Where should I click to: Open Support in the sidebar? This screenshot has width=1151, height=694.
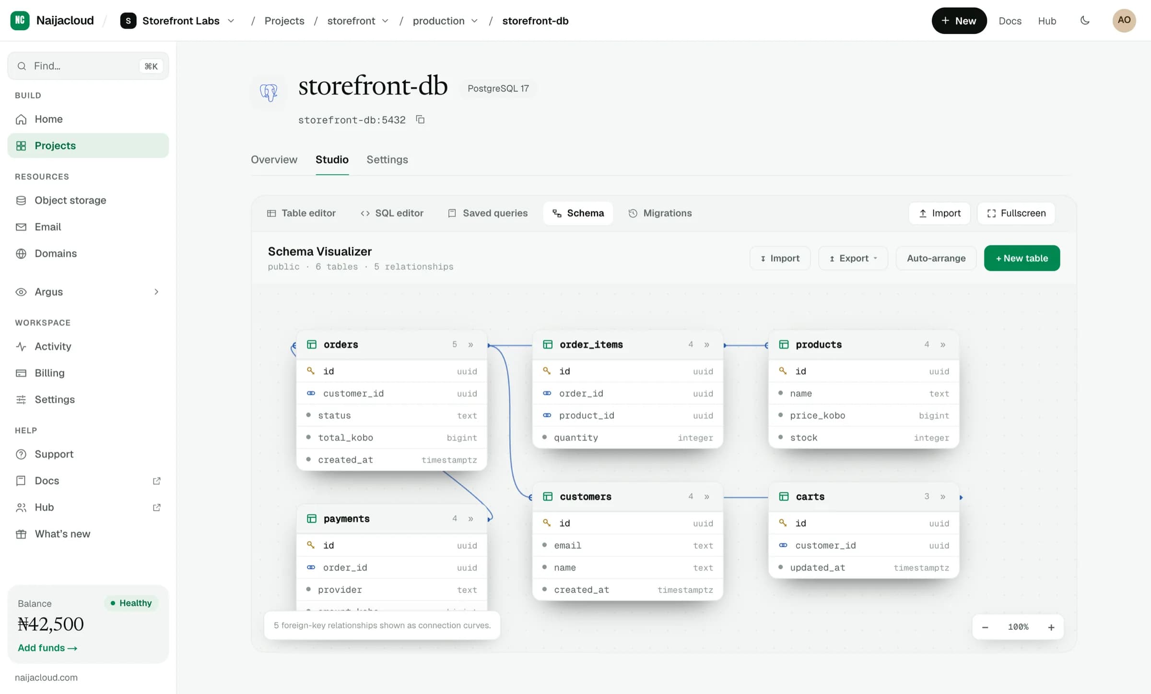click(x=88, y=454)
